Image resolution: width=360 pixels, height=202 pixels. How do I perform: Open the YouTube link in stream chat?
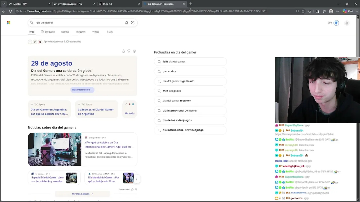tap(304, 134)
